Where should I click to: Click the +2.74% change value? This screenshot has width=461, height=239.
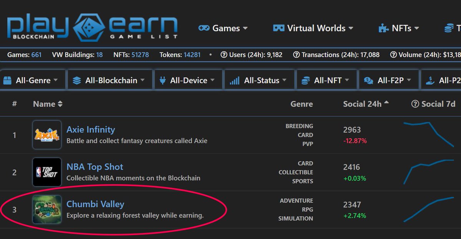pos(355,215)
